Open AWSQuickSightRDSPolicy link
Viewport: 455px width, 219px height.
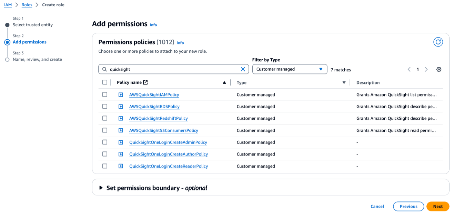click(154, 107)
